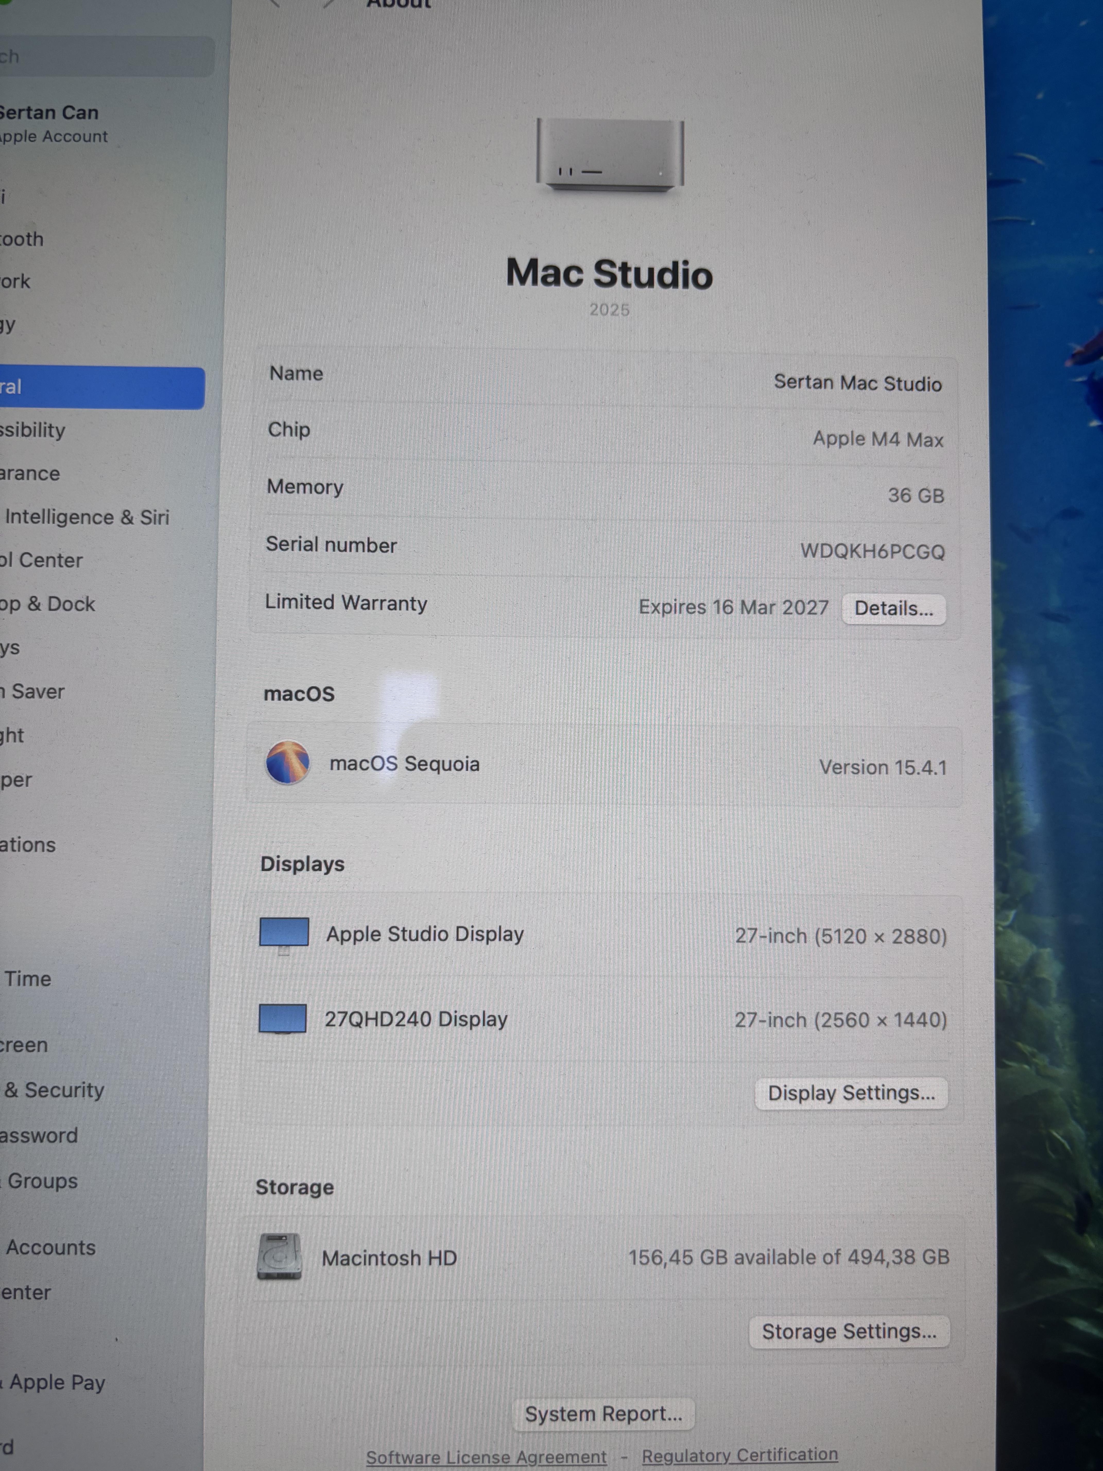
Task: Click the Macintosh HD label
Action: click(390, 1258)
